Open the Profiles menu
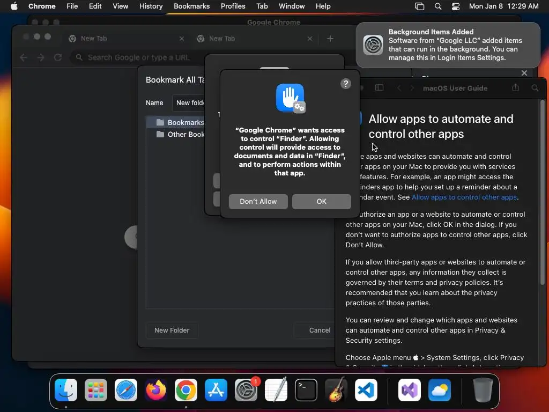Screen dimensions: 549x412 pyautogui.click(x=233, y=6)
